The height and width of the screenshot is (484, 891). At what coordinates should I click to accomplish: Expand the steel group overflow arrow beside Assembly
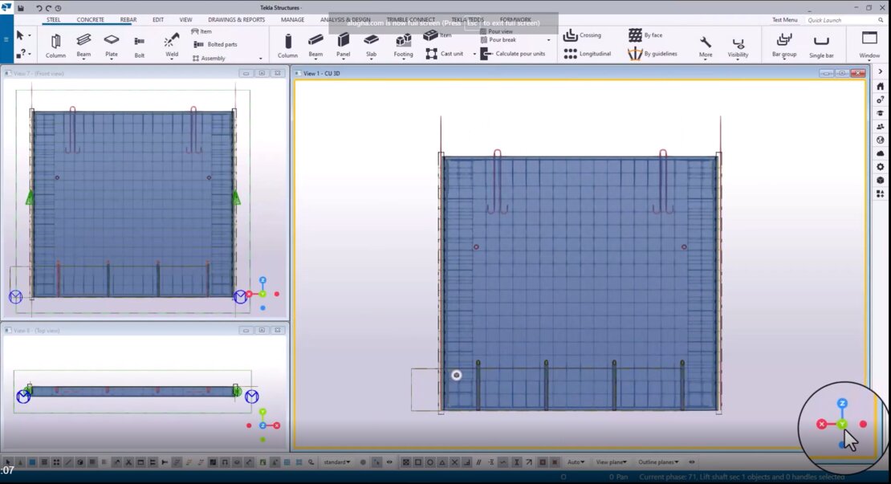261,59
